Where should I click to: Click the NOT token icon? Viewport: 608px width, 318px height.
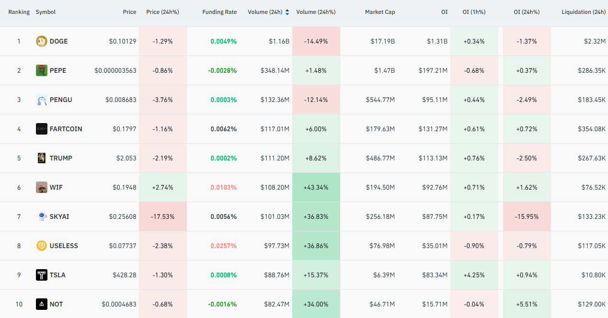point(42,304)
